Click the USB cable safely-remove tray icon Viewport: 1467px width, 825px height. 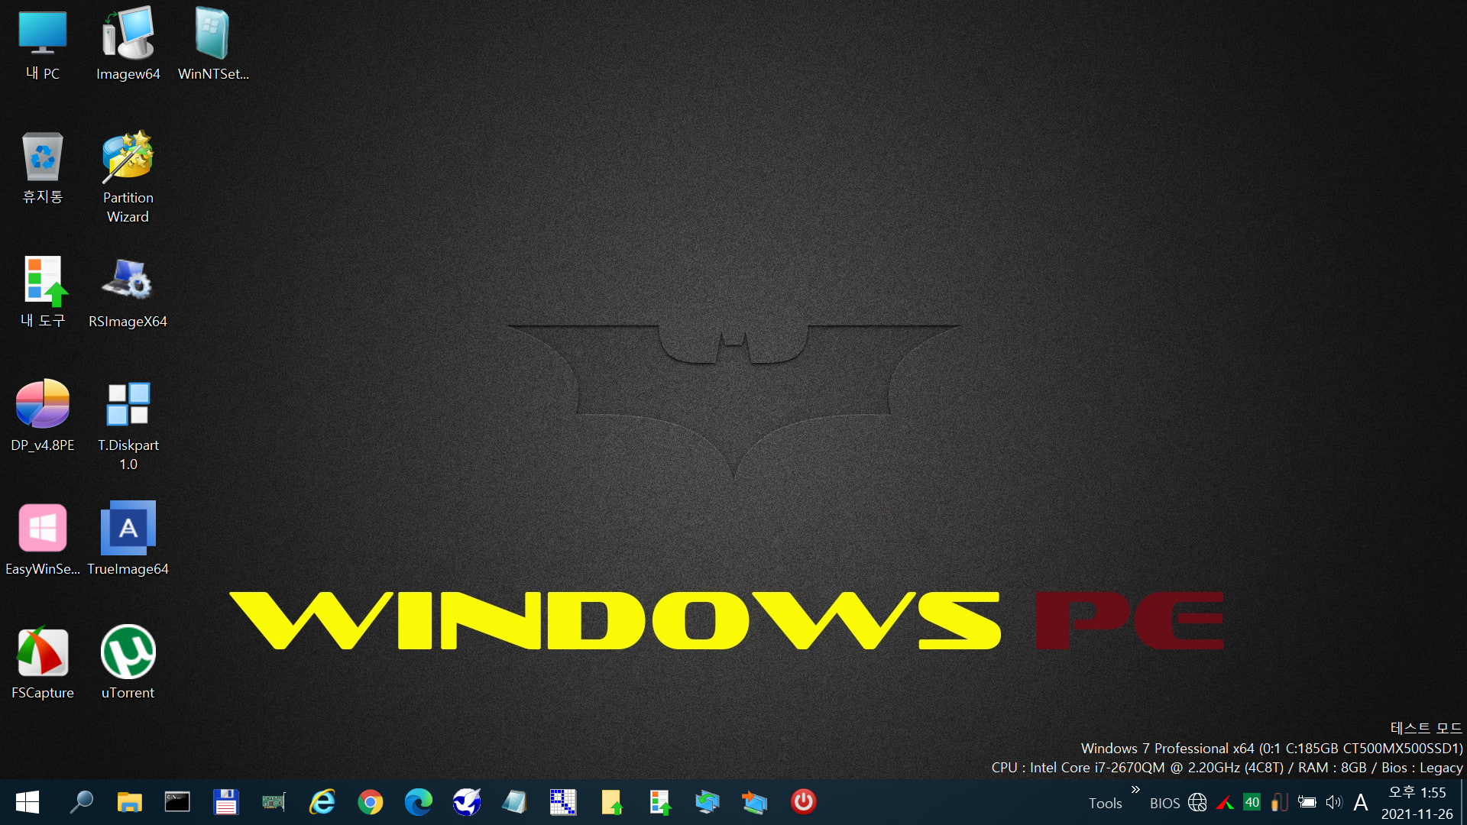tap(1279, 802)
